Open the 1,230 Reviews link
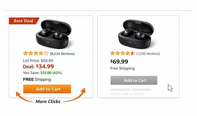Viewport: 197px width, 116px height. tap(148, 53)
